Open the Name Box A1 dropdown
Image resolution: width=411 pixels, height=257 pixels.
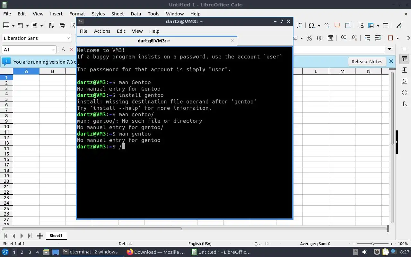pyautogui.click(x=53, y=49)
